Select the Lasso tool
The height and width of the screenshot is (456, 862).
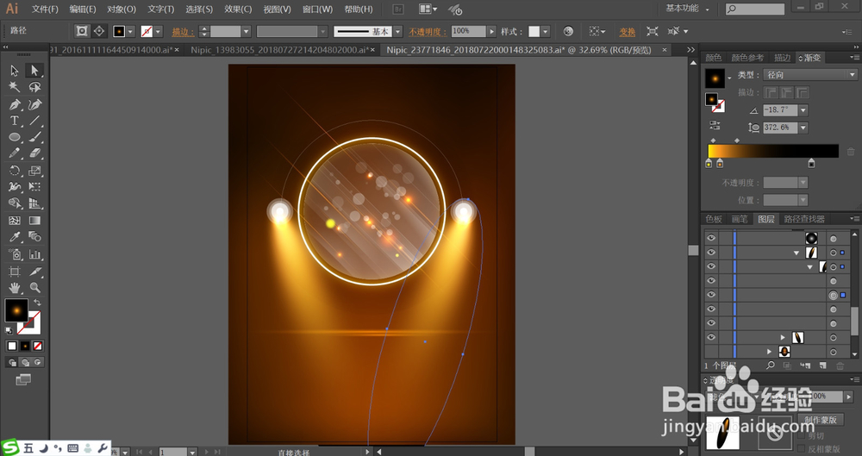click(x=34, y=87)
